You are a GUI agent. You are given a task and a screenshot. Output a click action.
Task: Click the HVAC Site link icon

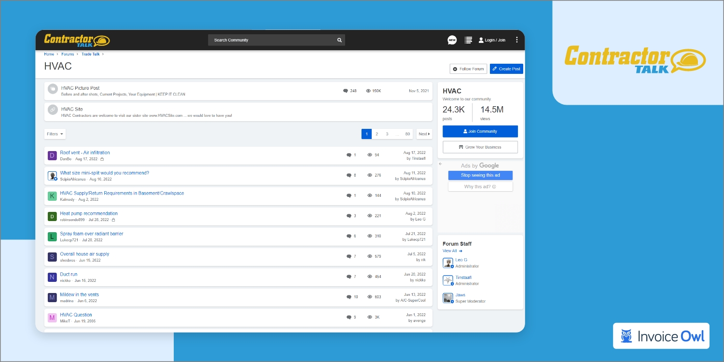53,110
